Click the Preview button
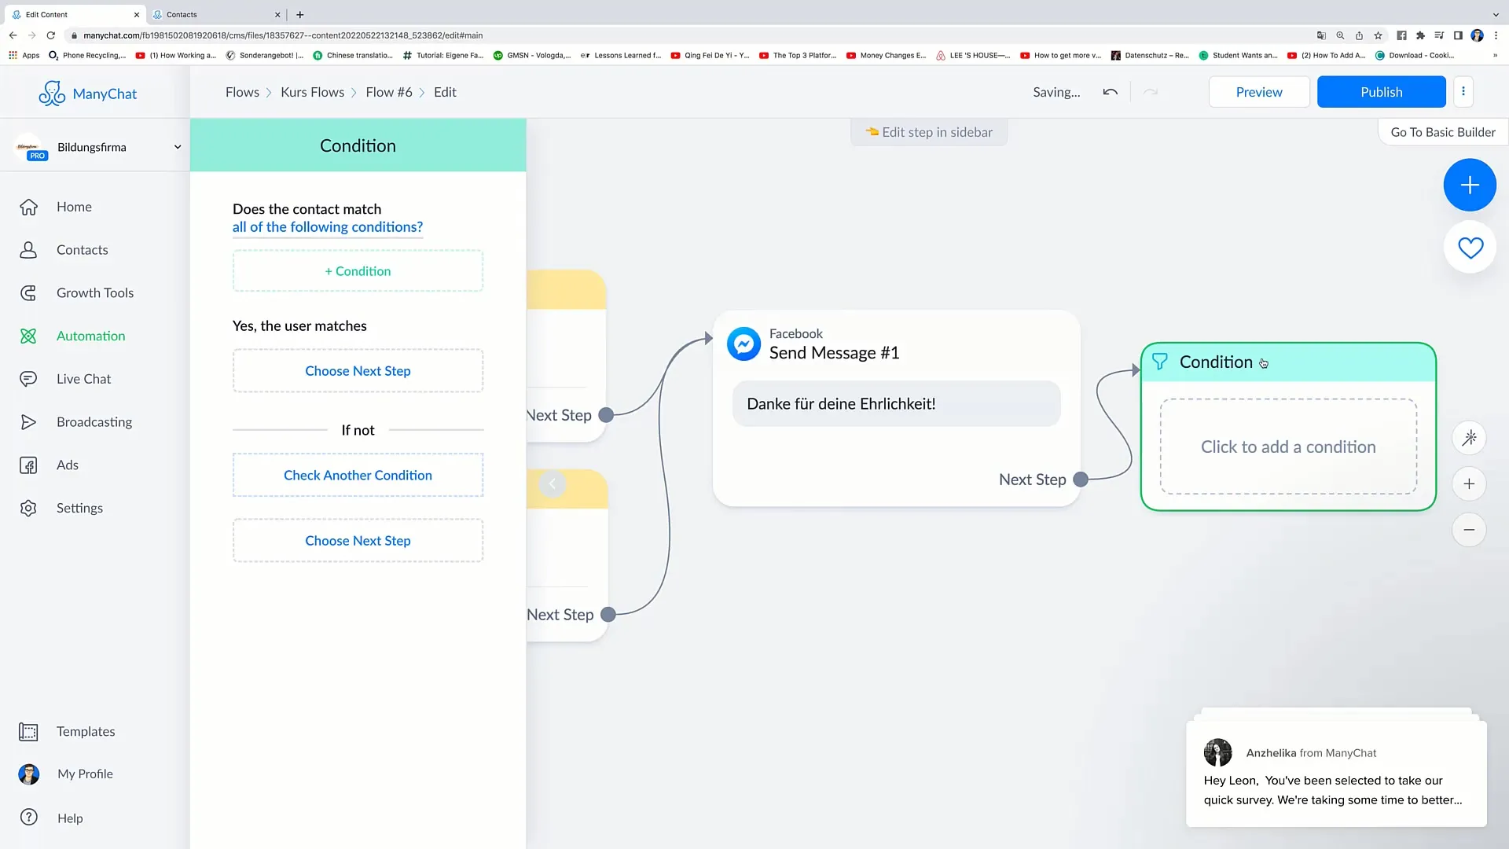The image size is (1509, 849). tap(1258, 92)
